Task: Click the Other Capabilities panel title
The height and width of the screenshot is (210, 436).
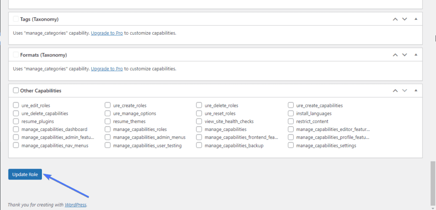Action: tap(41, 90)
